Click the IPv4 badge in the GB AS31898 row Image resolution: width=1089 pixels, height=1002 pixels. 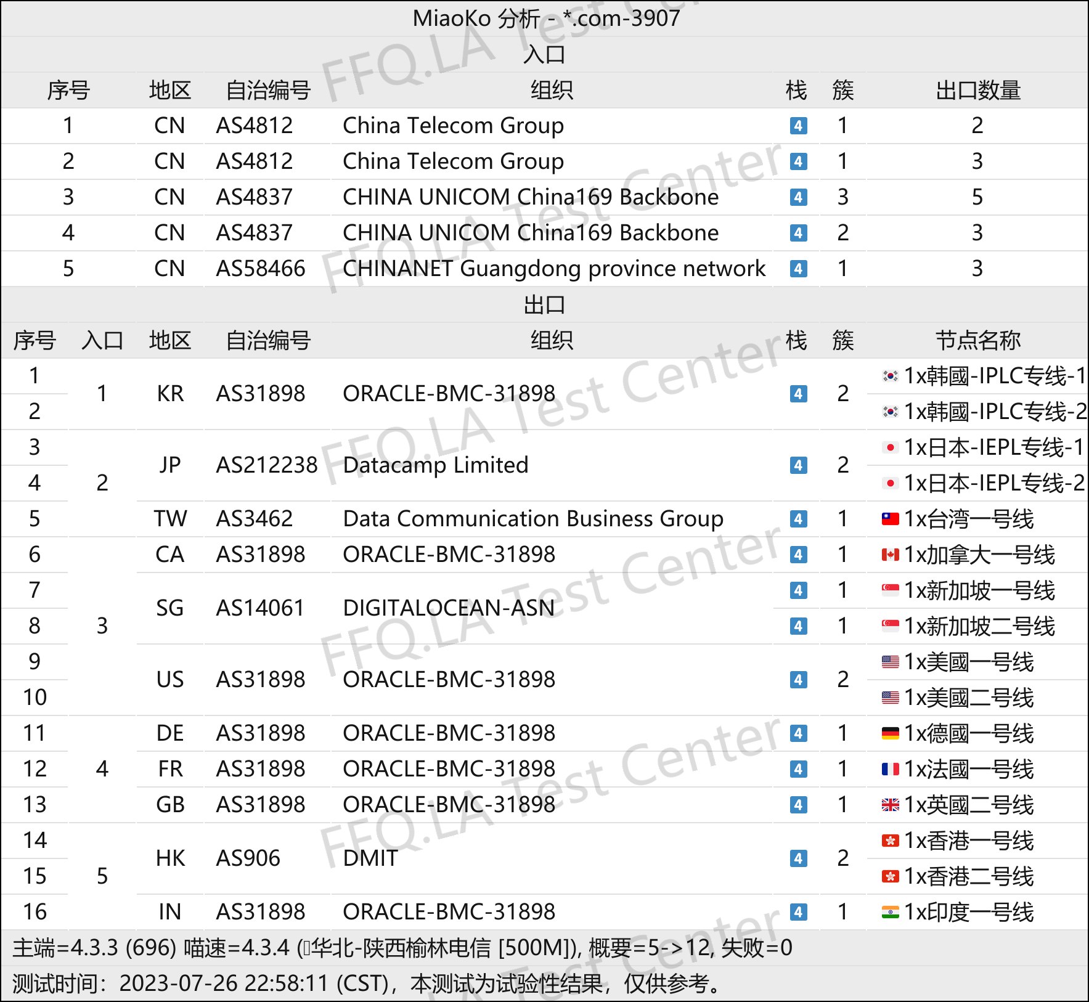[x=798, y=805]
